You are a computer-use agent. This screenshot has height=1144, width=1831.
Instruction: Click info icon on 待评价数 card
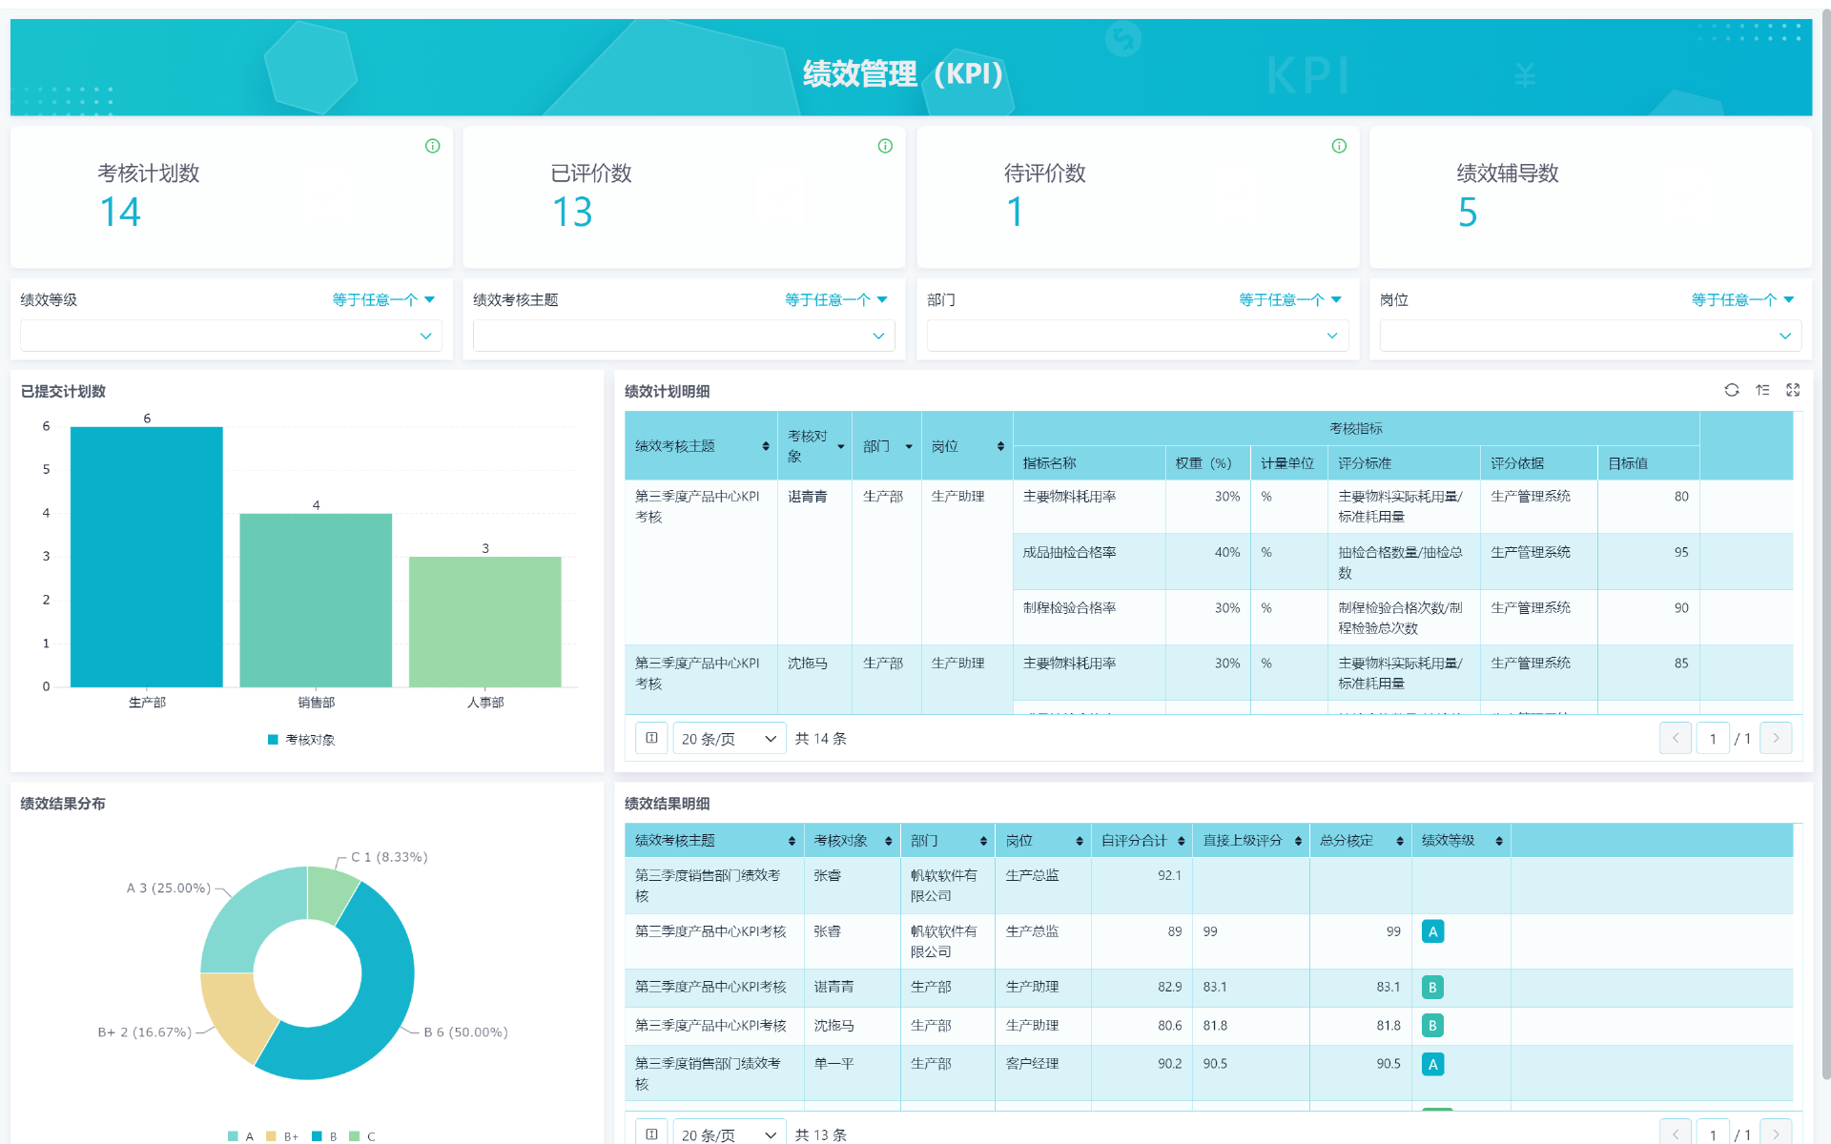tap(1339, 146)
